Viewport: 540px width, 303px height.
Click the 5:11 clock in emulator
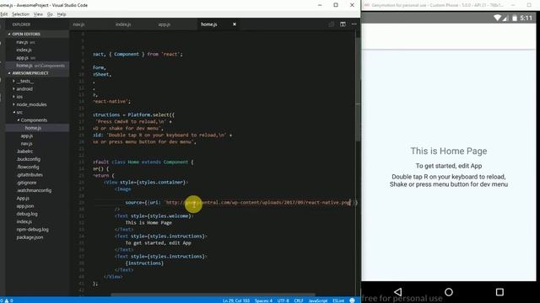pyautogui.click(x=526, y=18)
